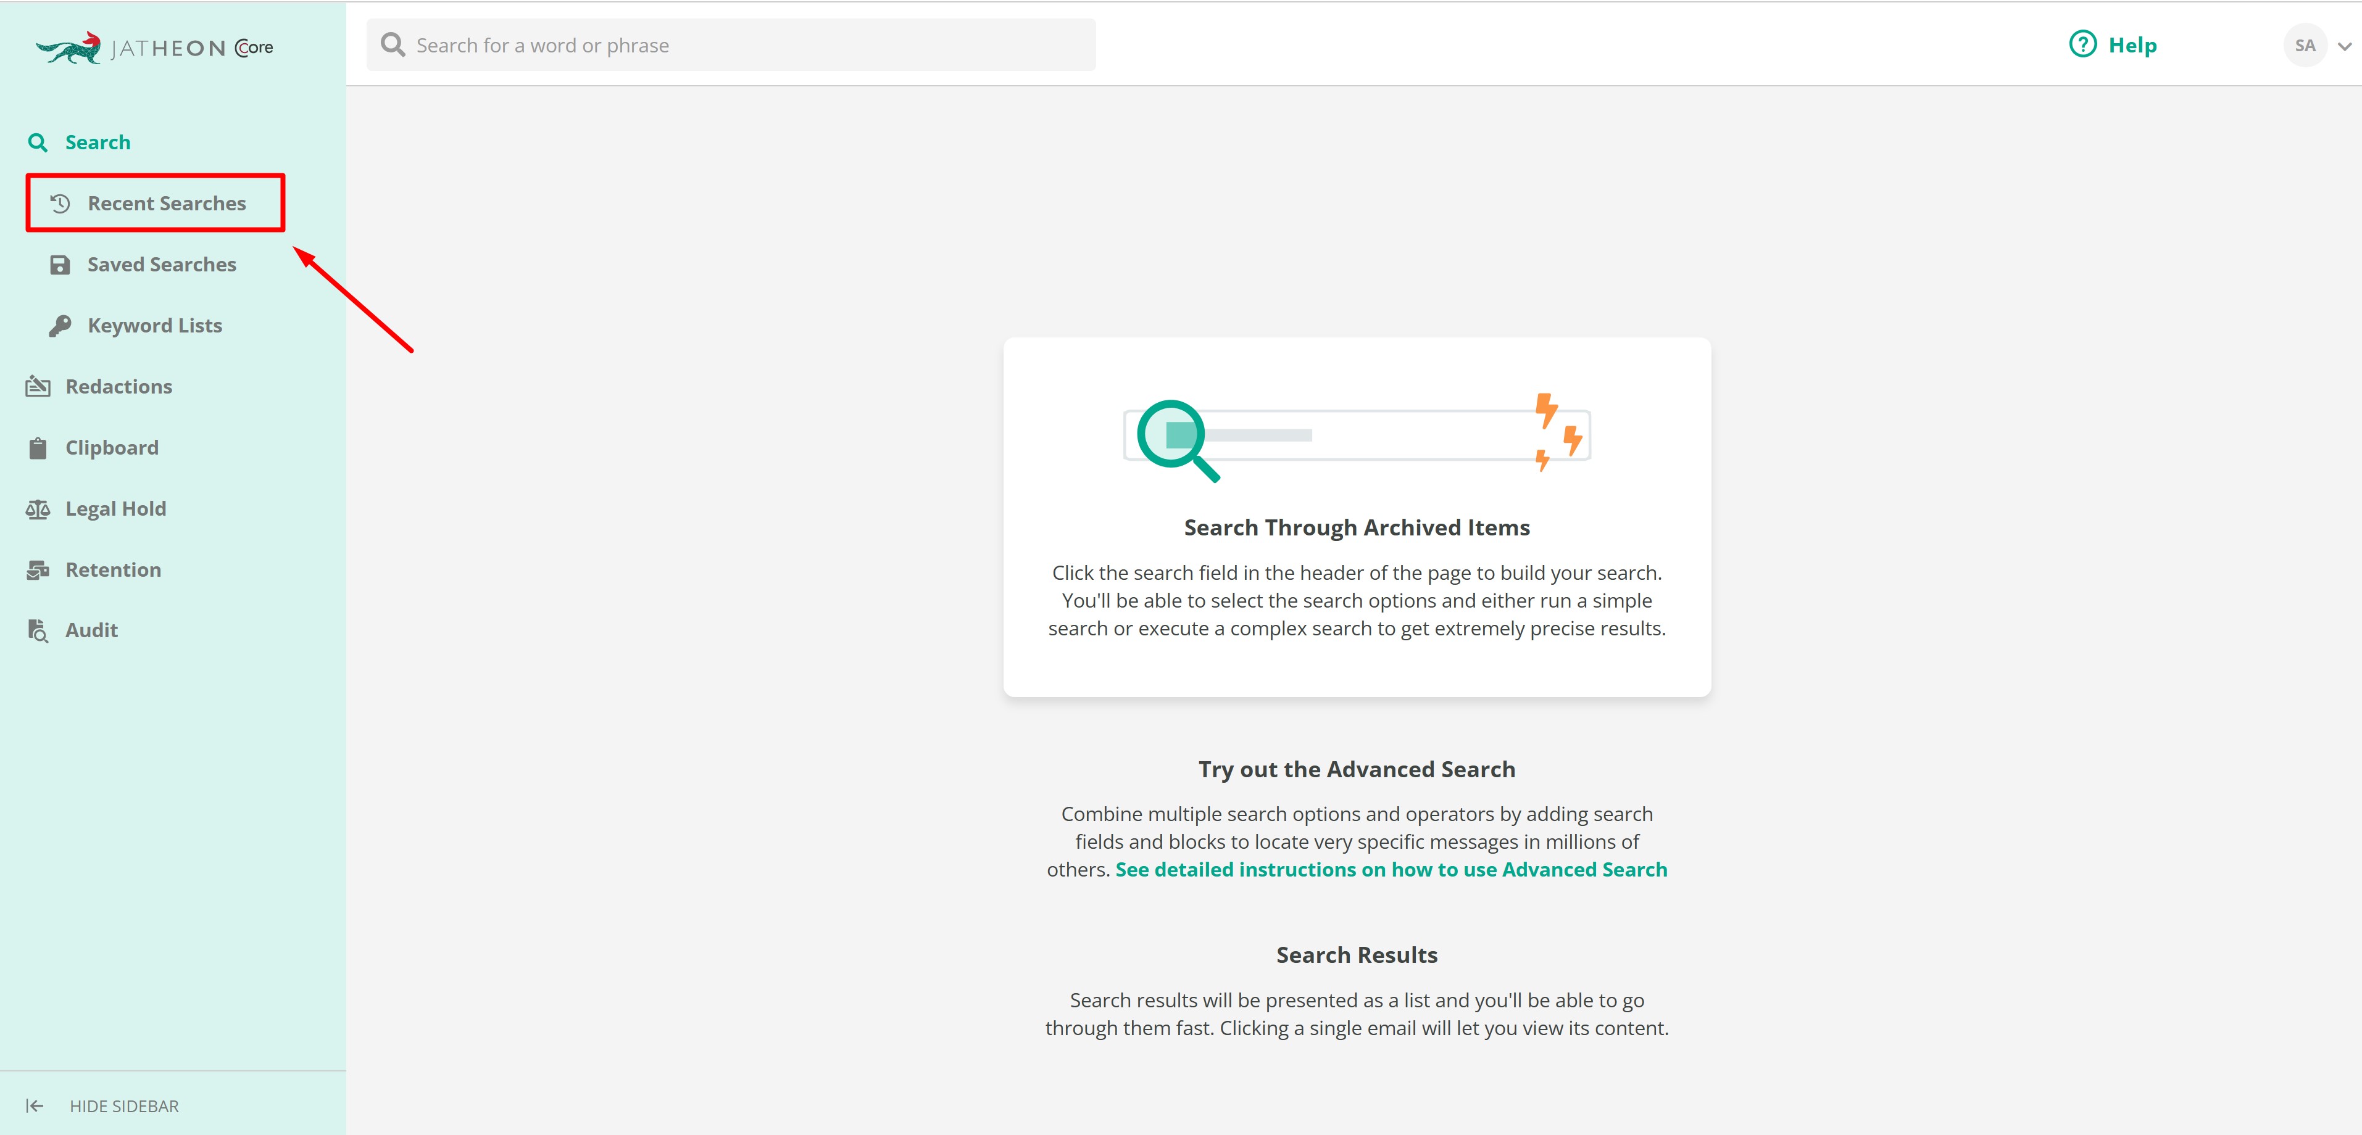Open Saved Searches in the sidebar
The width and height of the screenshot is (2362, 1135).
point(162,264)
